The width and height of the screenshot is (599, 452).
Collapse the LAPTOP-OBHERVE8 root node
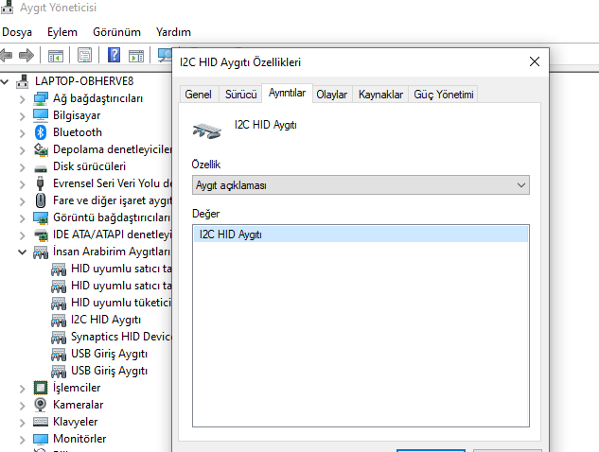(x=7, y=81)
